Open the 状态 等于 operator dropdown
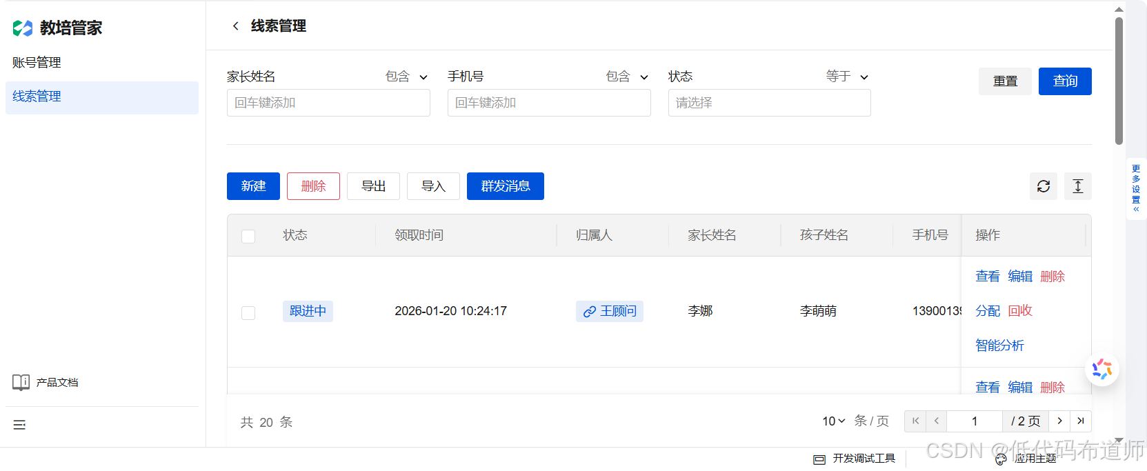This screenshot has height=471, width=1147. click(x=848, y=77)
